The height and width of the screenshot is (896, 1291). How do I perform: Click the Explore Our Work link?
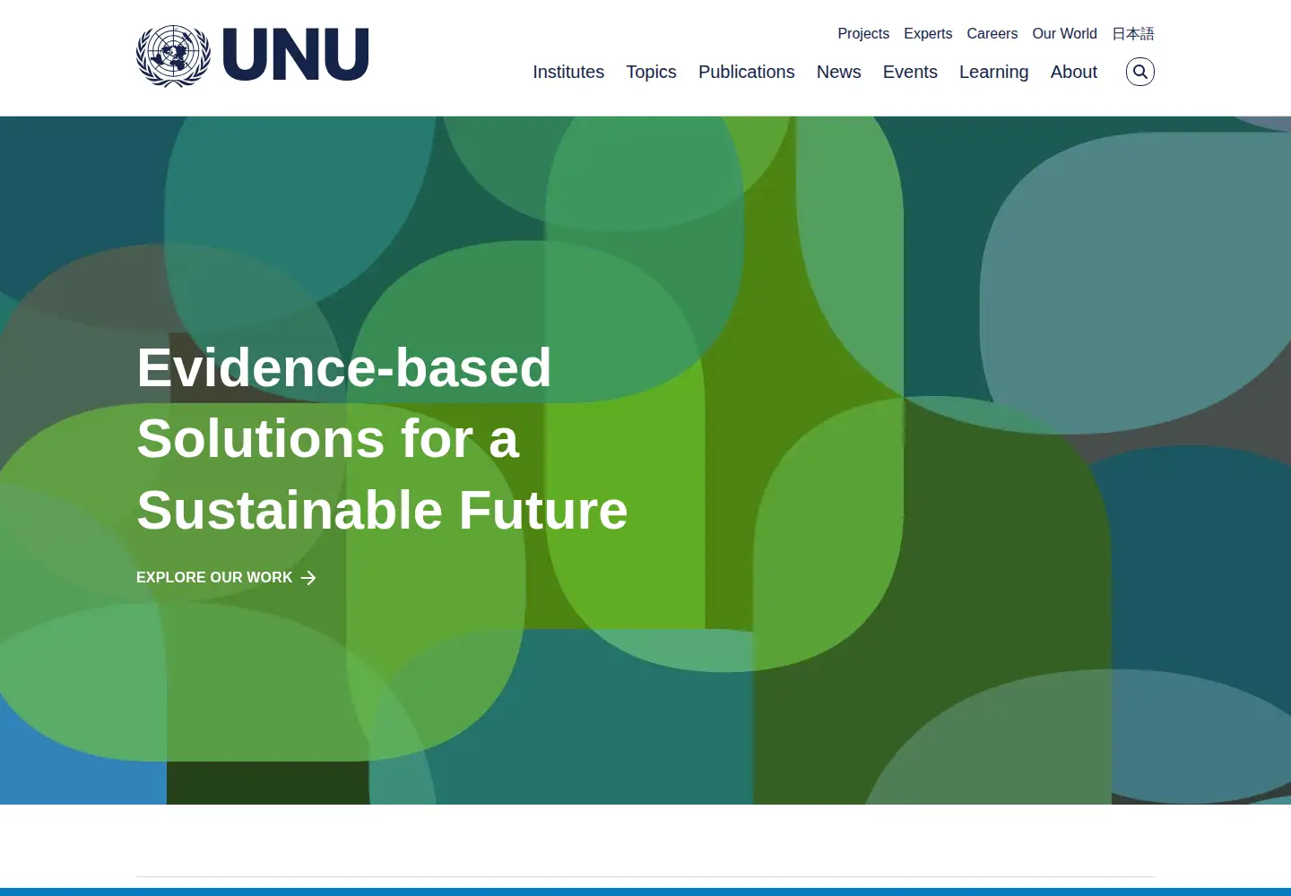[x=226, y=578]
